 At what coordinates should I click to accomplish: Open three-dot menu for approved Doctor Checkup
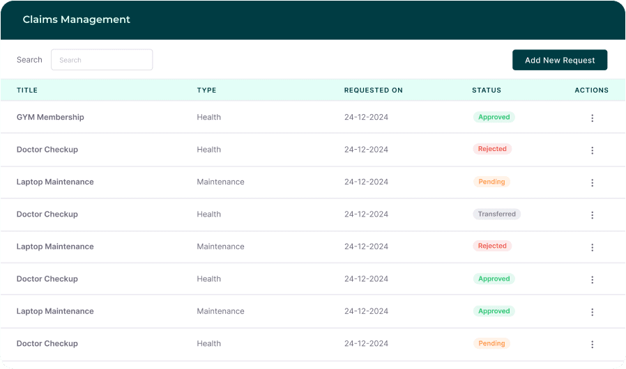(x=592, y=280)
